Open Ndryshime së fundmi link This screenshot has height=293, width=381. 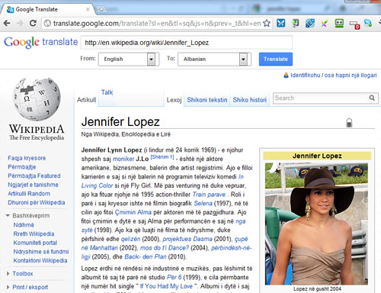click(41, 252)
